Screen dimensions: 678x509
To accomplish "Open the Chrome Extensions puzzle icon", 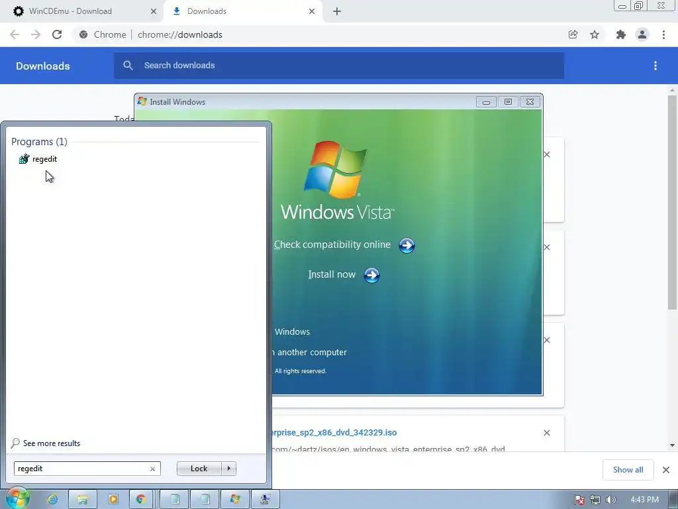I will click(x=620, y=34).
